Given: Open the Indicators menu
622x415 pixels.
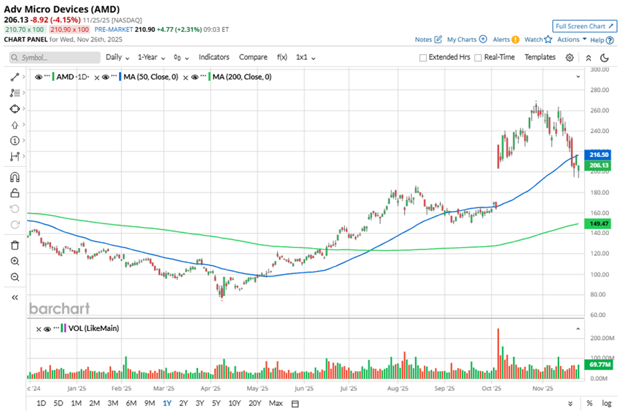Looking at the screenshot, I should [214, 57].
